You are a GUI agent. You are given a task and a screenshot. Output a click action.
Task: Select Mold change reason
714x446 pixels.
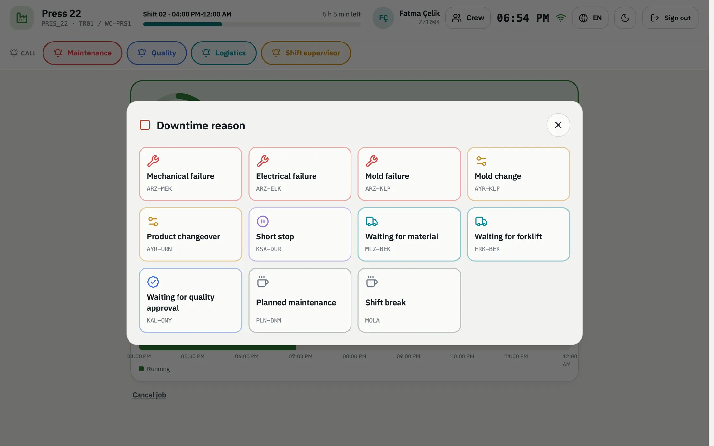[x=518, y=174]
